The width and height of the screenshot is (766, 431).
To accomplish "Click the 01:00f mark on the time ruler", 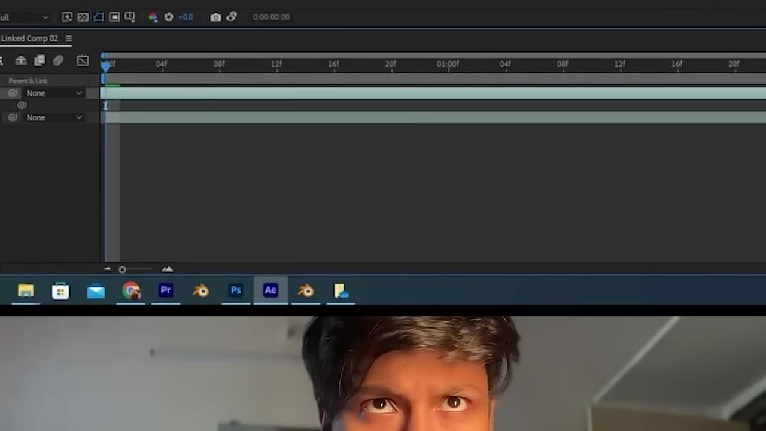I will pyautogui.click(x=448, y=64).
